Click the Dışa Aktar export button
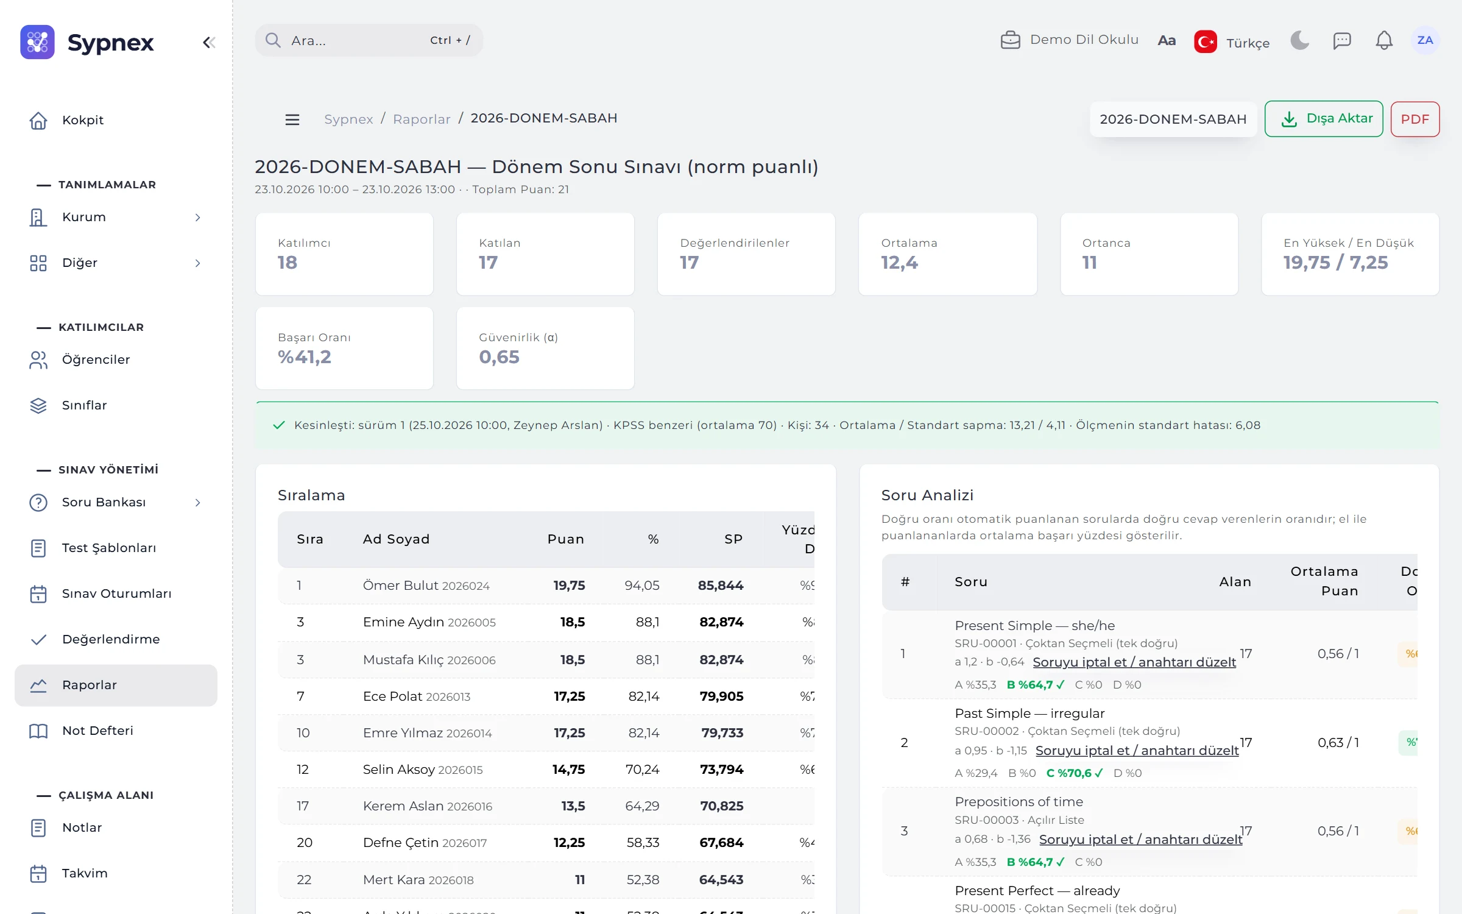Image resolution: width=1462 pixels, height=914 pixels. tap(1324, 119)
